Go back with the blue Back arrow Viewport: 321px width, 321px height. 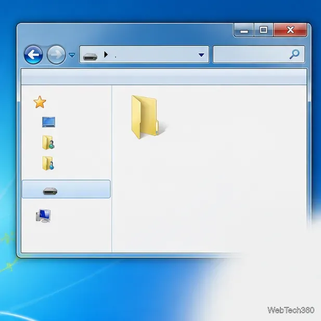coord(33,55)
